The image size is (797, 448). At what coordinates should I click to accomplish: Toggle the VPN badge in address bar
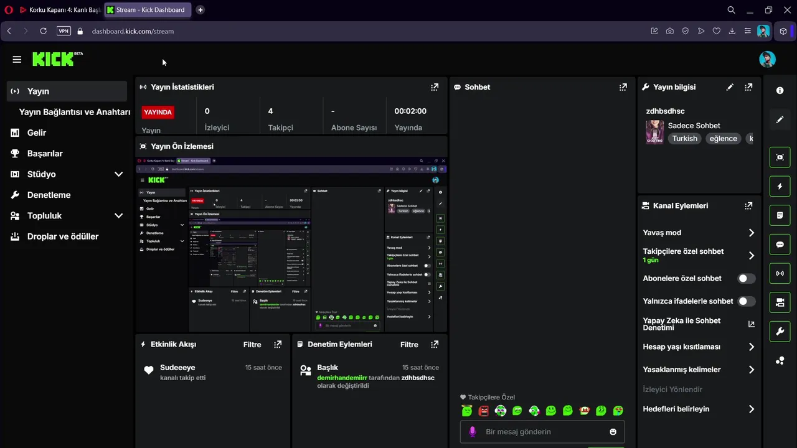pyautogui.click(x=64, y=30)
